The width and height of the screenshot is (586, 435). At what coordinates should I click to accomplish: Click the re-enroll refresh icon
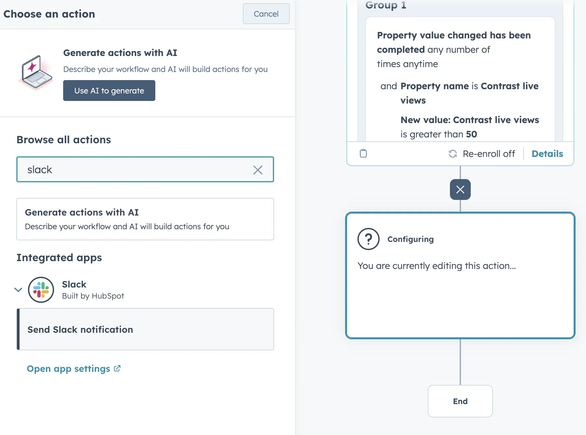pyautogui.click(x=453, y=153)
